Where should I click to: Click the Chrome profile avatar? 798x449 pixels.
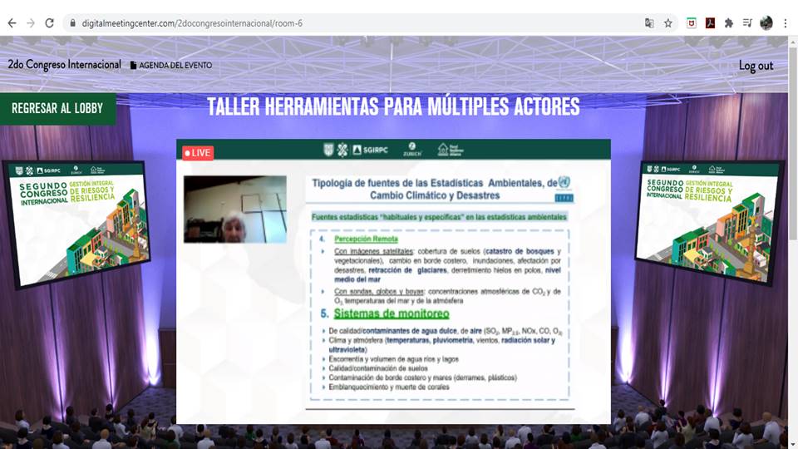[766, 23]
